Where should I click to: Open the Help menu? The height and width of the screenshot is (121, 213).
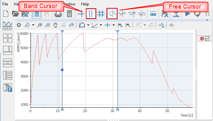click(x=85, y=4)
